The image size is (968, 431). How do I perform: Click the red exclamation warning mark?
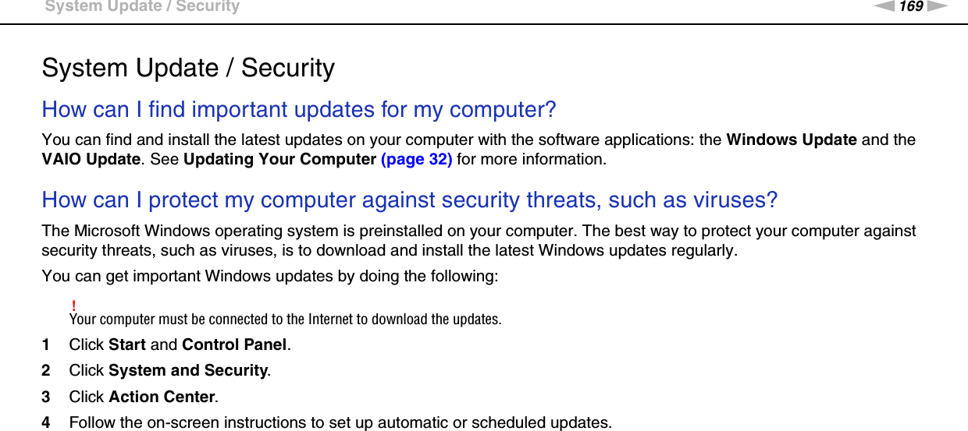click(x=73, y=305)
